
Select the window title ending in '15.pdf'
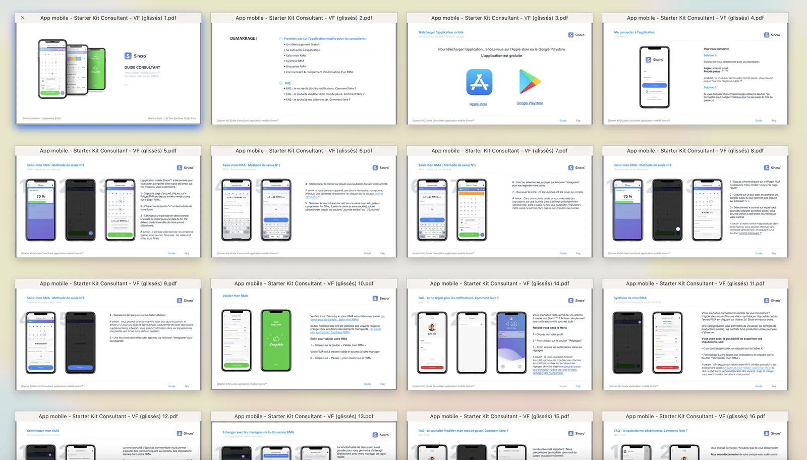pos(499,417)
